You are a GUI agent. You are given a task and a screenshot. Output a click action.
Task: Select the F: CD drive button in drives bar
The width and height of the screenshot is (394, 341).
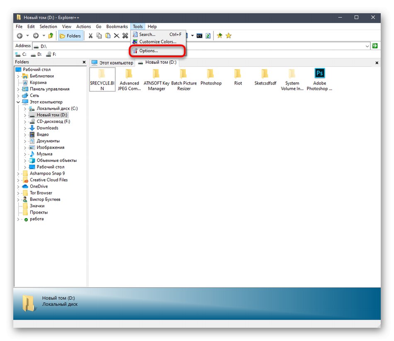[51, 54]
